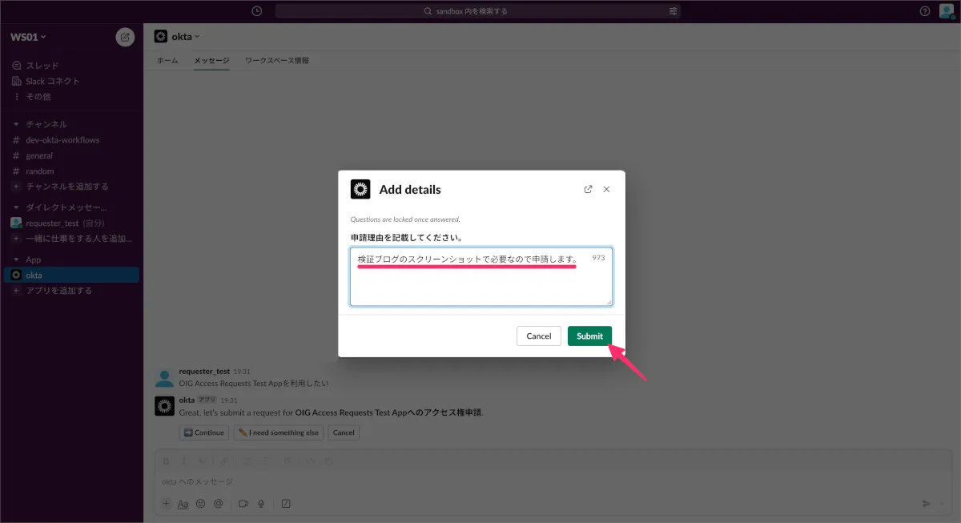Click the 19:31 timestamp on requester_test message
The image size is (961, 523).
coord(242,372)
